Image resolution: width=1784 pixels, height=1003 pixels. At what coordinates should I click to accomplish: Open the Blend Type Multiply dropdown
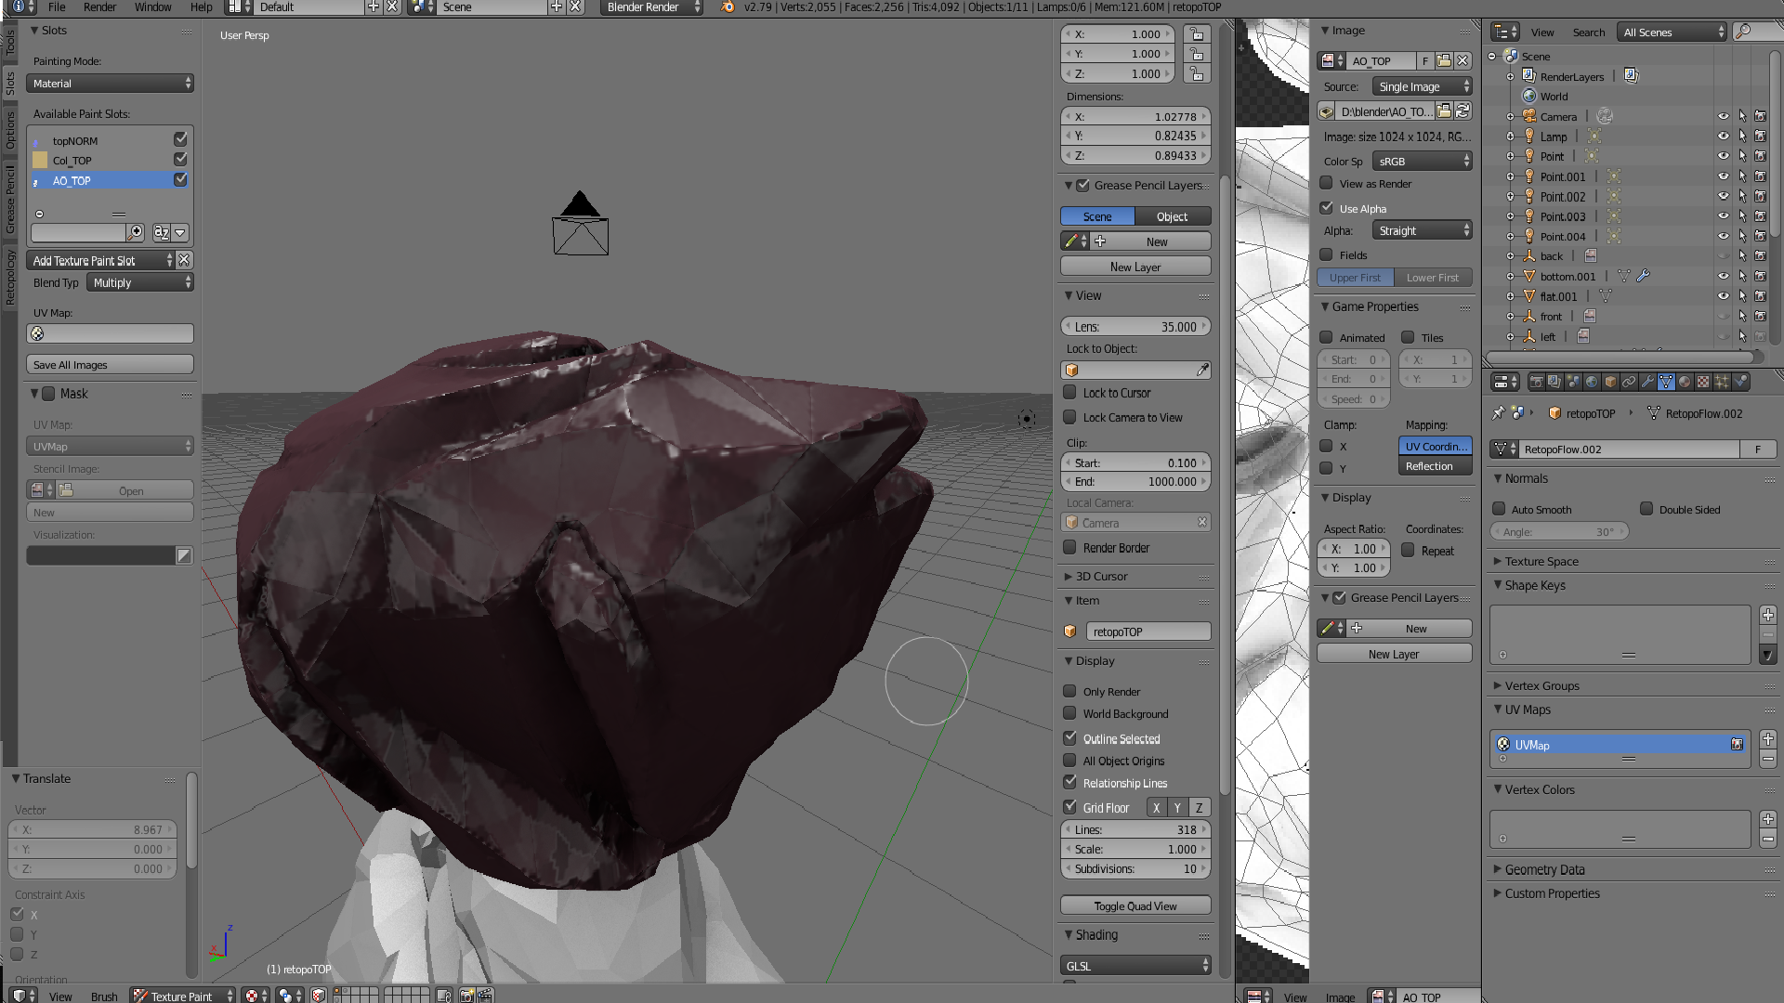pyautogui.click(x=140, y=283)
